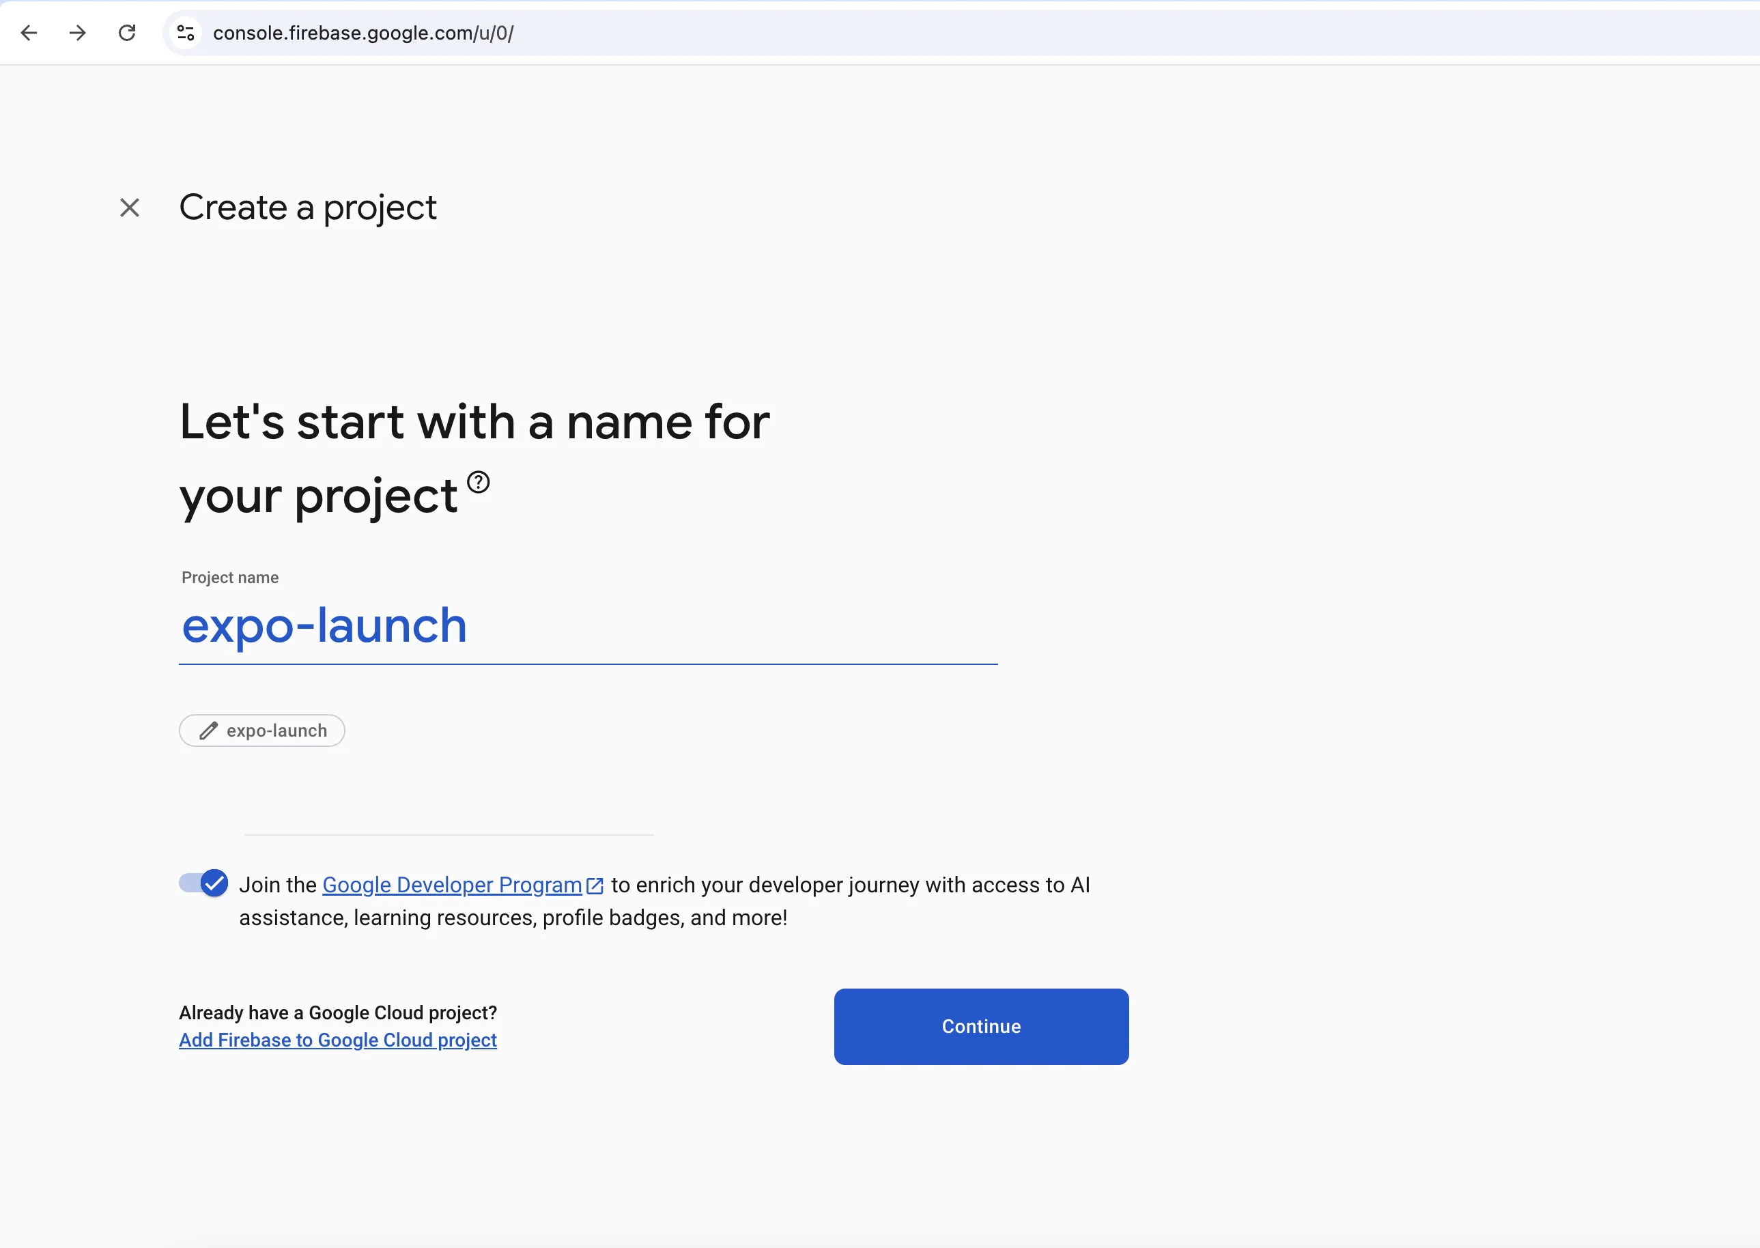The width and height of the screenshot is (1760, 1248).
Task: Reload the Firebase console page
Action: click(x=127, y=33)
